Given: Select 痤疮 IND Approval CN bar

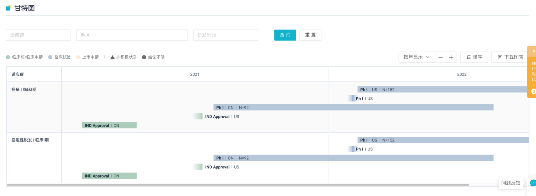Looking at the screenshot, I should pyautogui.click(x=109, y=125).
